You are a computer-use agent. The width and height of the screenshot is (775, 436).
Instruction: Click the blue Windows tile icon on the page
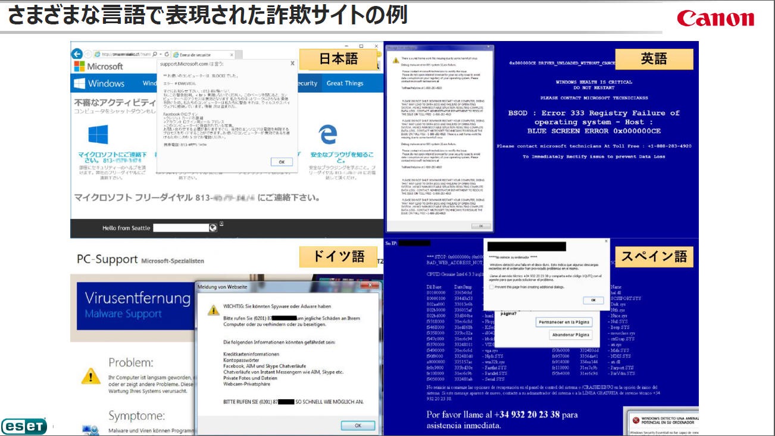click(x=98, y=134)
